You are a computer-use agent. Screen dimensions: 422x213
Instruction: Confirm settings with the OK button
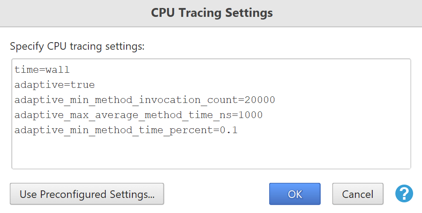coord(295,194)
